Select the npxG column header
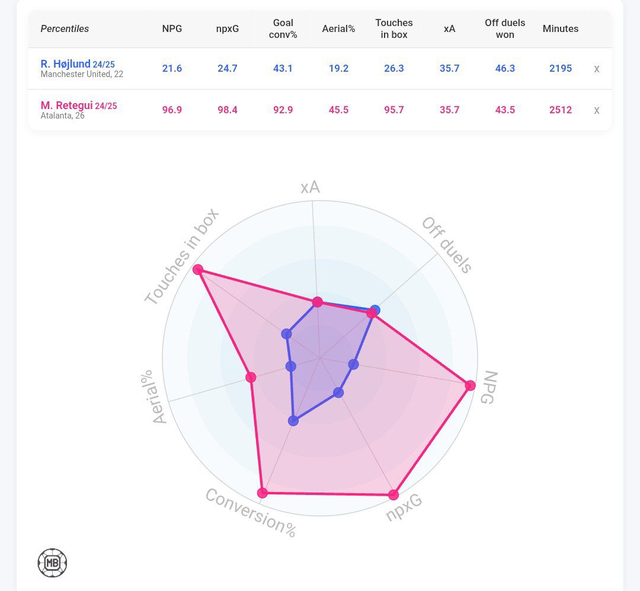Viewport: 640px width, 591px height. coord(228,28)
